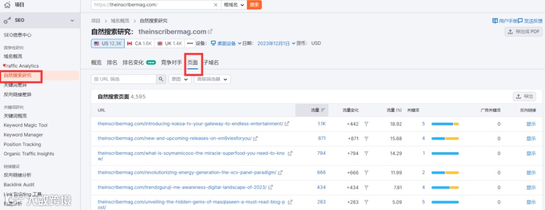
Task: Open external link icon beside theinscribermag.com title
Action: point(210,32)
